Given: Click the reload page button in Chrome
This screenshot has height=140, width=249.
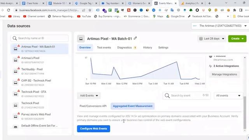Looking at the screenshot, I should [x=9, y=10].
